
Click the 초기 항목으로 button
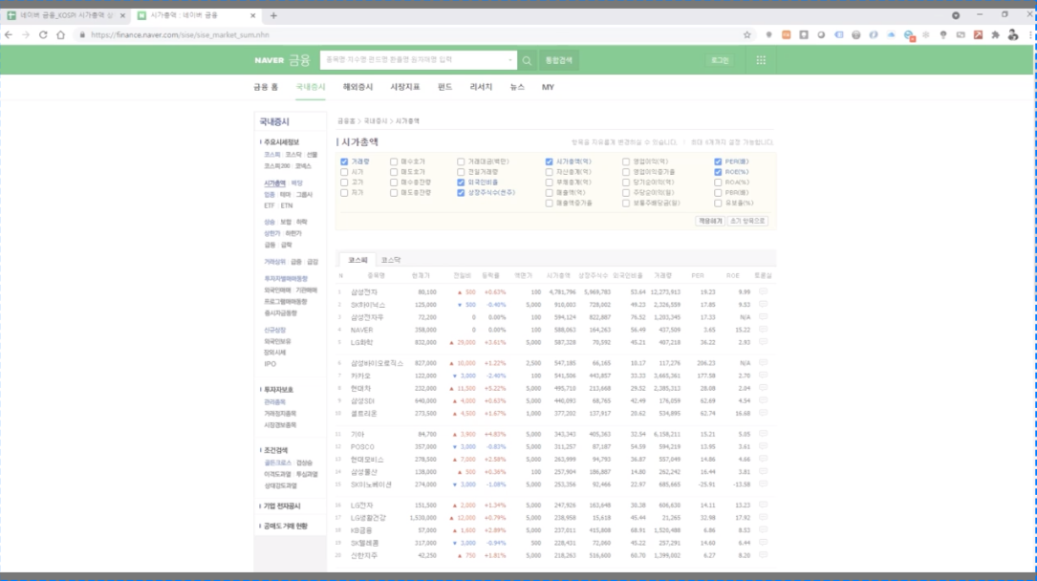pyautogui.click(x=747, y=221)
